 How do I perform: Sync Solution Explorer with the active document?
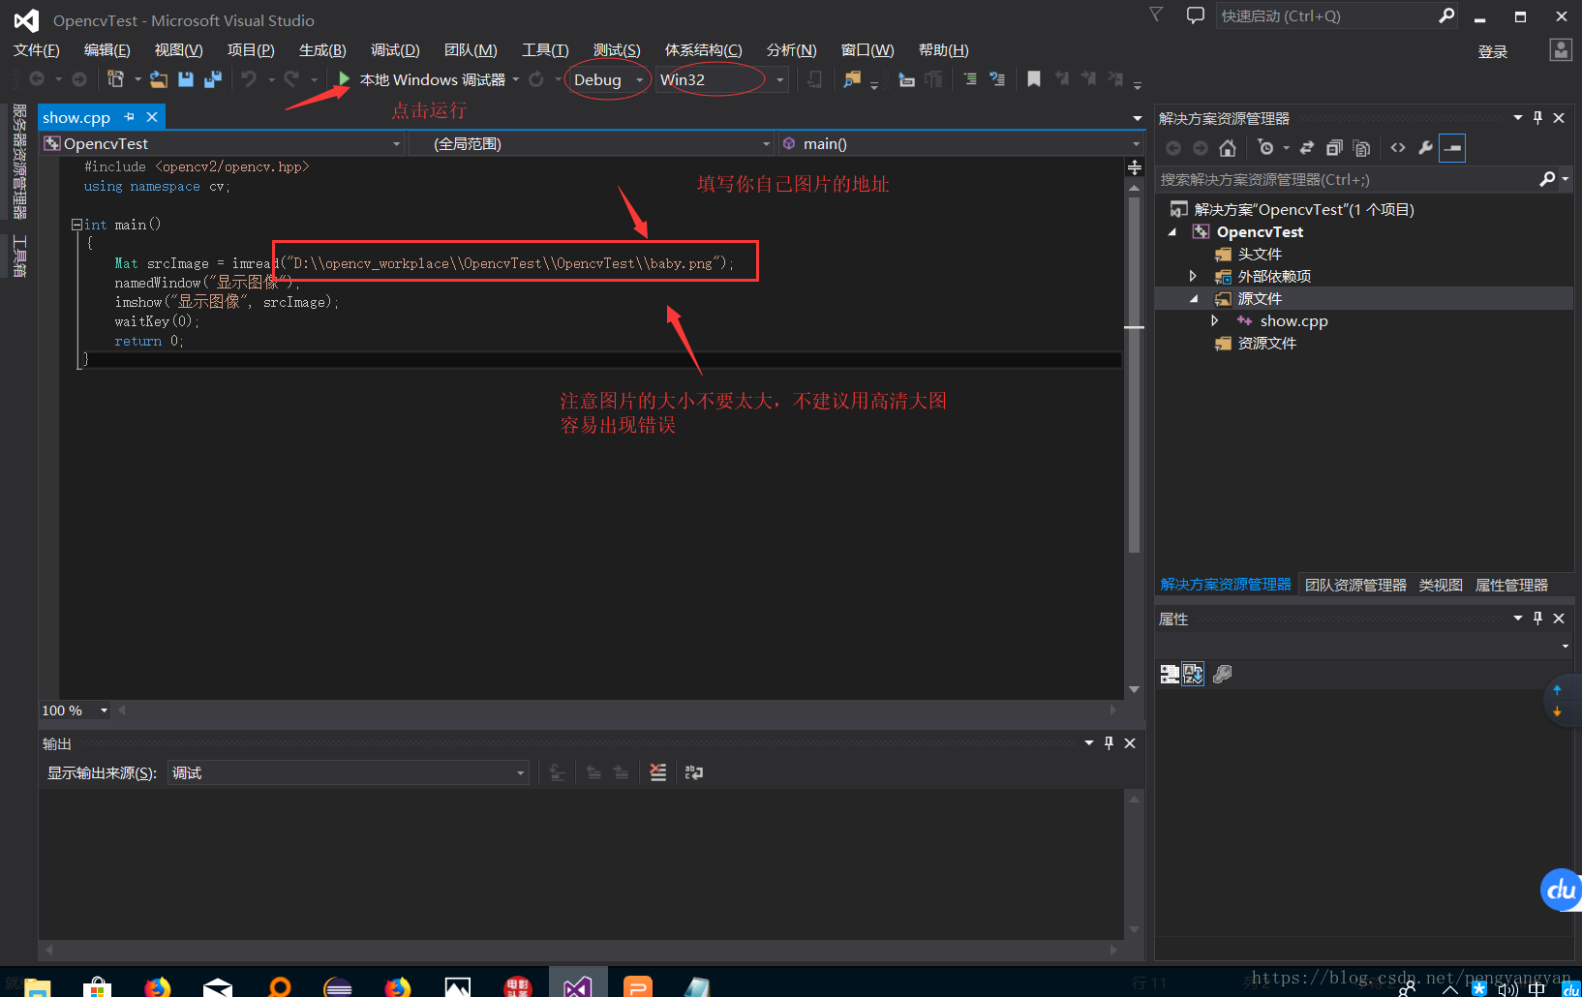[x=1307, y=148]
